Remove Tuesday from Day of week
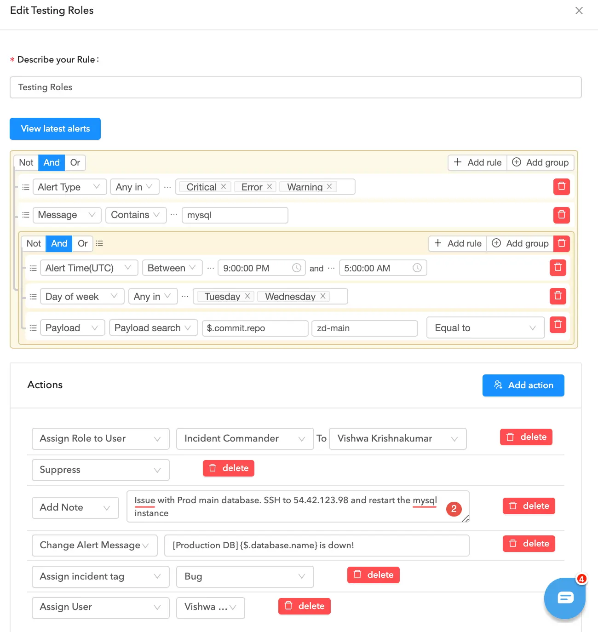The width and height of the screenshot is (598, 632). pos(247,296)
